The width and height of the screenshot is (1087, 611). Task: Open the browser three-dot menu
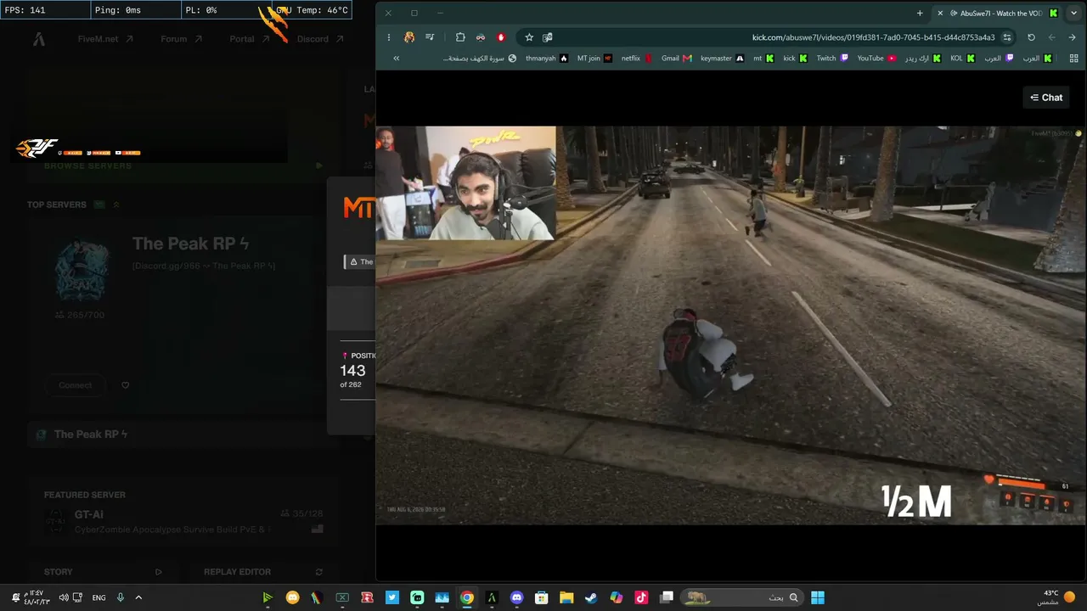389,37
